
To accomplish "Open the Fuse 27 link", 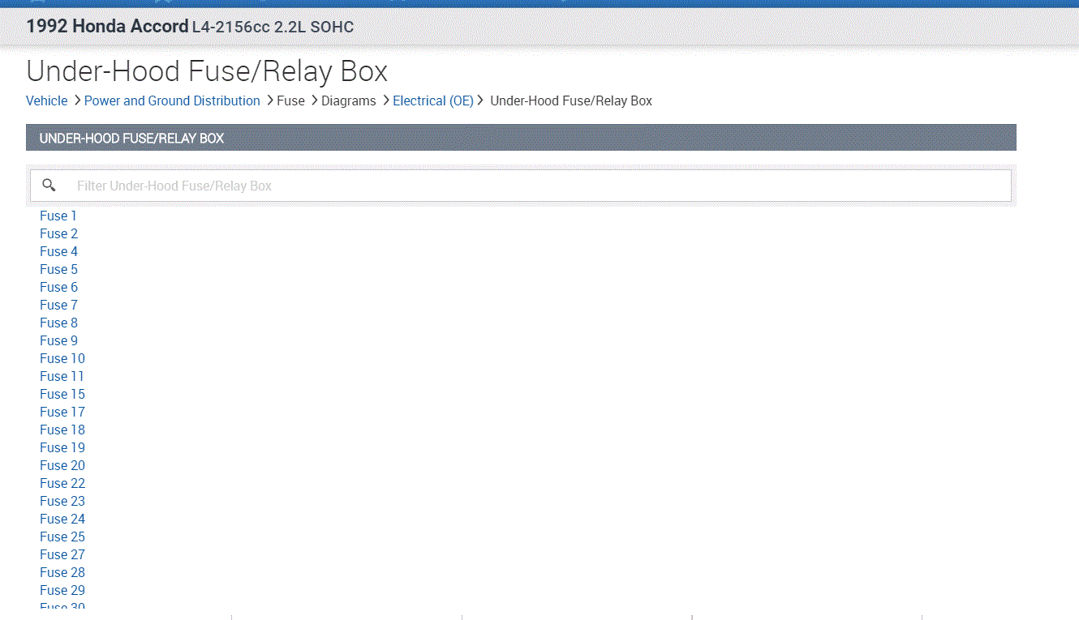I will [x=62, y=554].
